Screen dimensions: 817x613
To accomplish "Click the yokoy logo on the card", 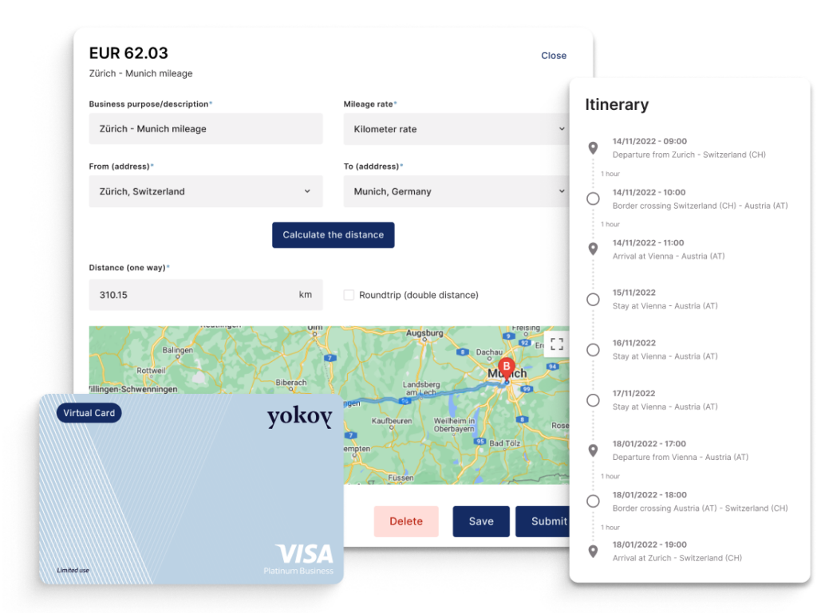I will (x=300, y=417).
